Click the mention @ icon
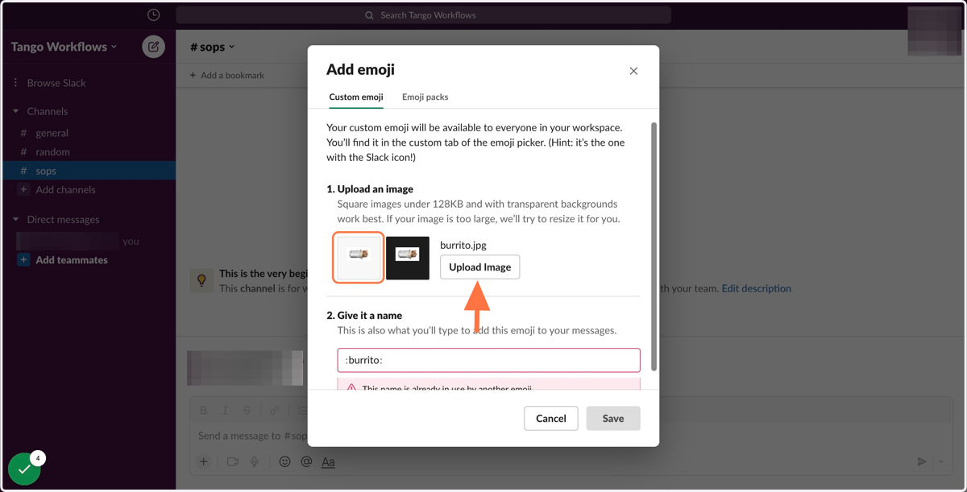Image resolution: width=967 pixels, height=492 pixels. click(x=306, y=461)
